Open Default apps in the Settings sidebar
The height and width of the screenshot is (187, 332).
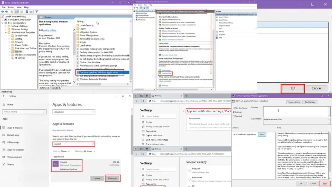coord(13,135)
